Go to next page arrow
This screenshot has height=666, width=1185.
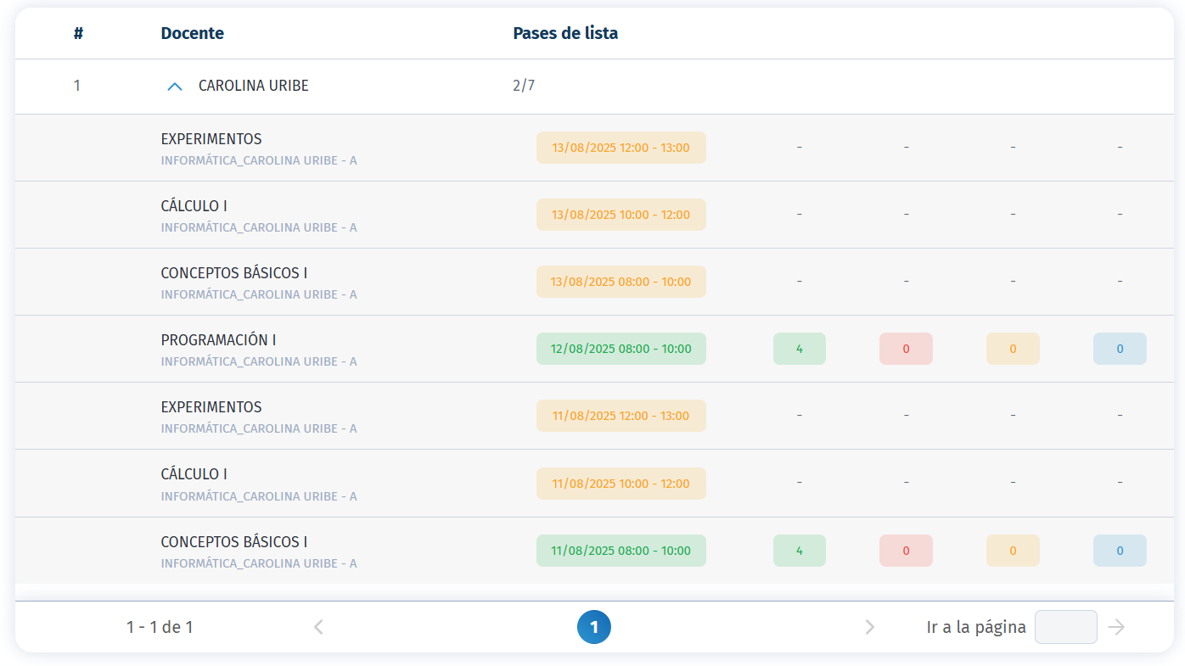pos(869,627)
